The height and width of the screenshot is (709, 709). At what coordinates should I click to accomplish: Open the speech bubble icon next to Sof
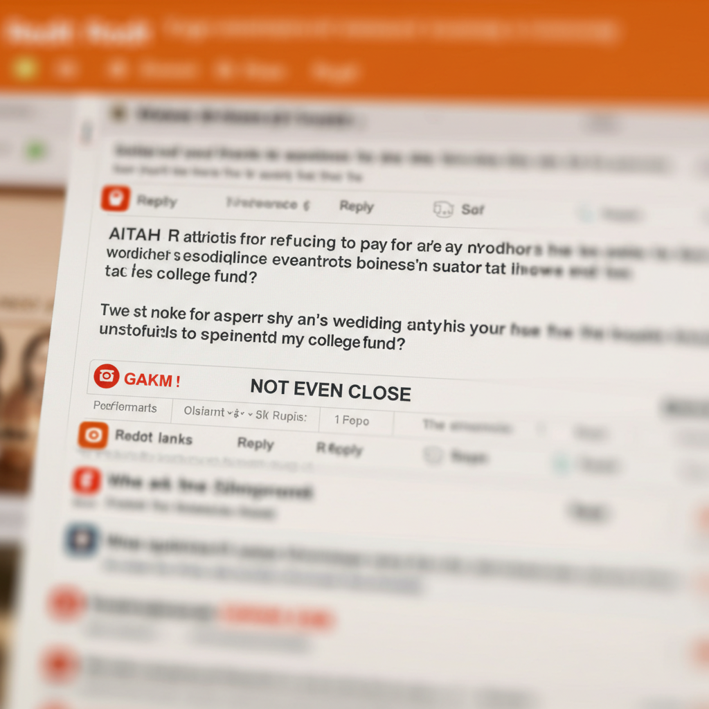point(443,209)
